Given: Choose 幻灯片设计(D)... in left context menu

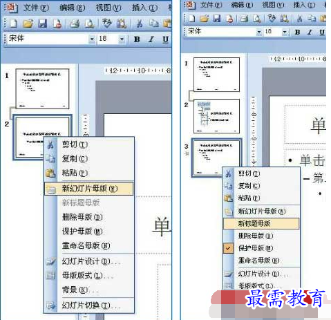Looking at the screenshot, I should coord(89,261).
